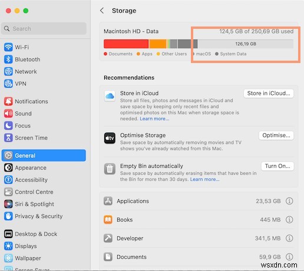Viewport: 304px width, 271px height.
Task: Click Screen Time hourglass icon
Action: click(8, 138)
